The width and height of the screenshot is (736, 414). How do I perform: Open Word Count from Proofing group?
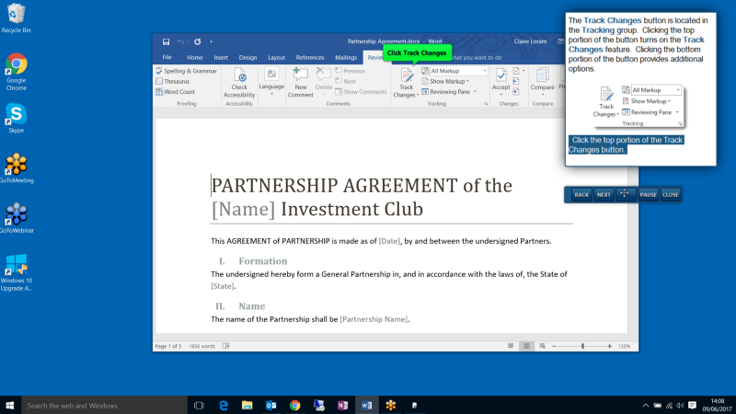[x=175, y=91]
